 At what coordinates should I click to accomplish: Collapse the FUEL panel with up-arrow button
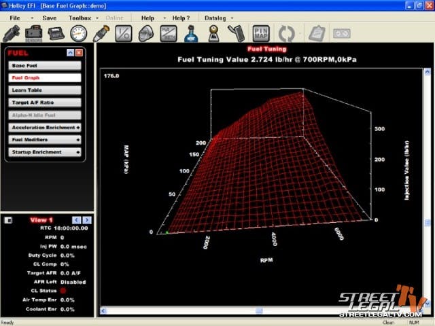[x=70, y=52]
